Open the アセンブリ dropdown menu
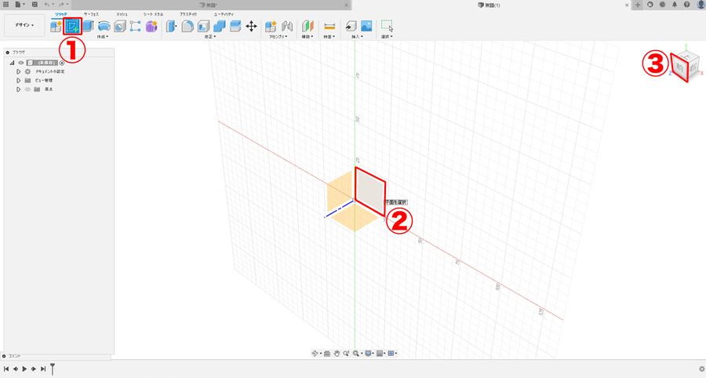The height and width of the screenshot is (378, 706). 278,37
